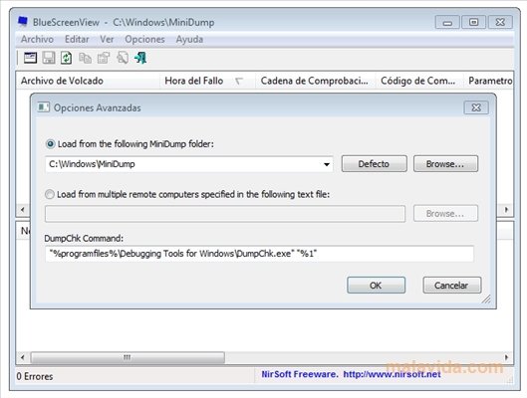Open the Editar menu
The height and width of the screenshot is (398, 527).
[77, 39]
